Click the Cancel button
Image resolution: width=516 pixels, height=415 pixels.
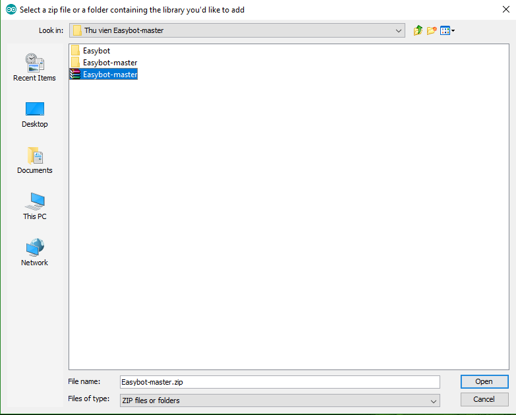pos(484,400)
